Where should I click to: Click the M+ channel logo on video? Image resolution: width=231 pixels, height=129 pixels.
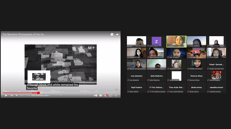[91, 48]
